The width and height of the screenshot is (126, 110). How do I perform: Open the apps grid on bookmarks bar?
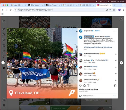(2, 14)
